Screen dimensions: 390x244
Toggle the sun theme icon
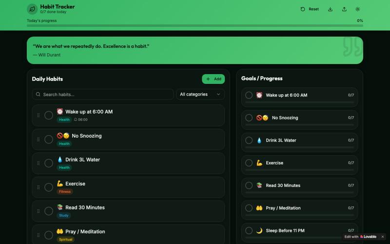point(358,9)
